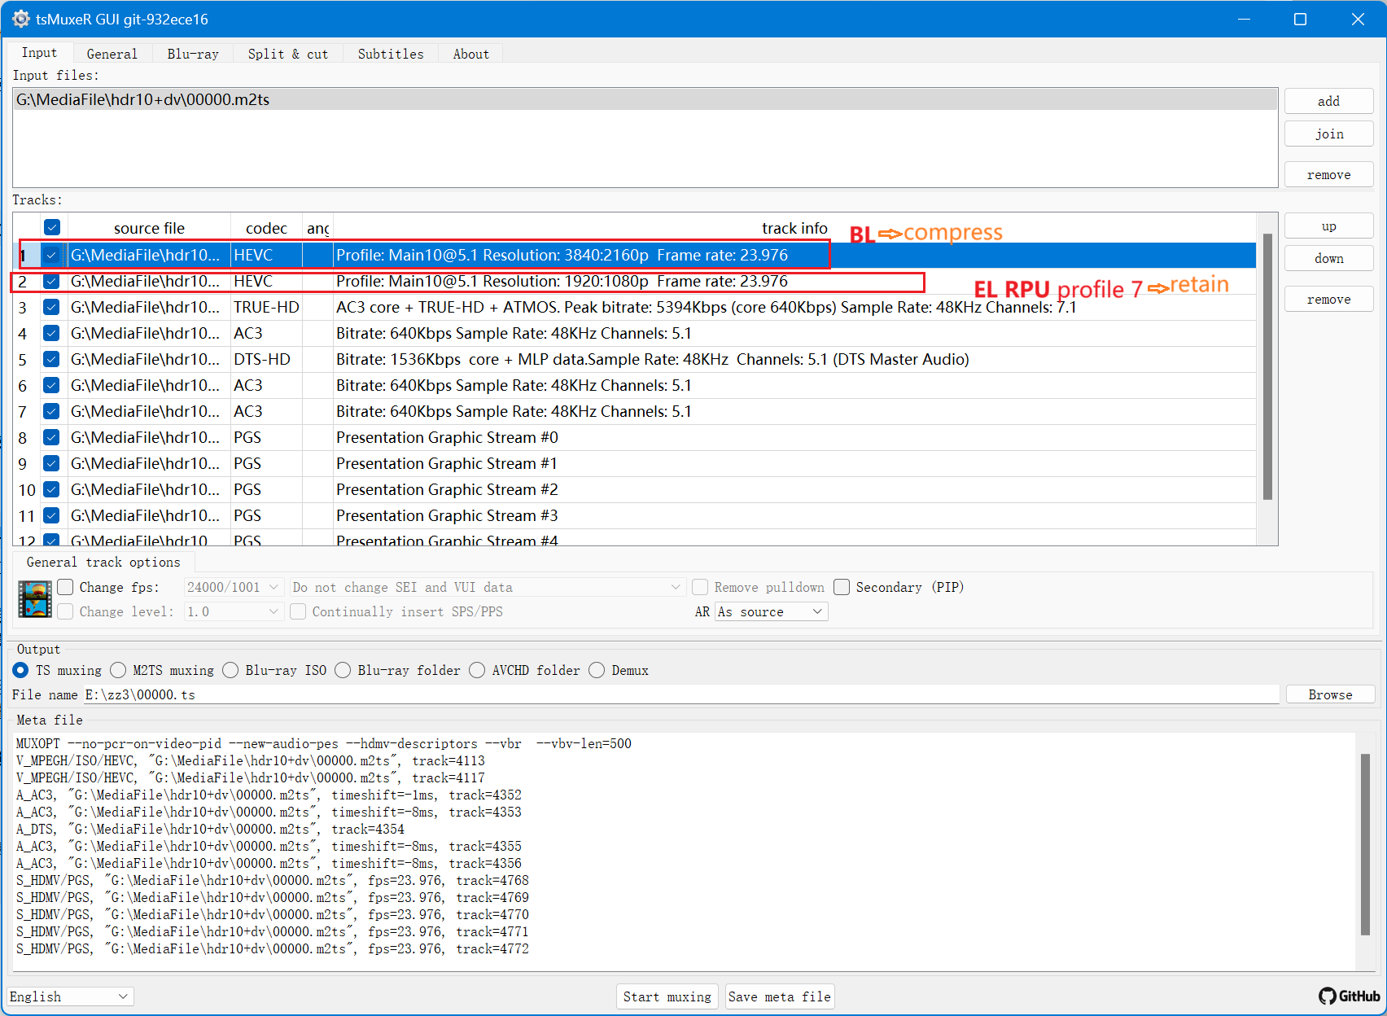The width and height of the screenshot is (1387, 1016).
Task: Click the tracks list vertical scrollbar
Action: 1267,366
